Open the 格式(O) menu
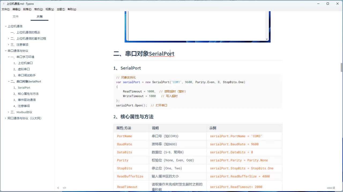343x192 pixels. click(39, 9)
